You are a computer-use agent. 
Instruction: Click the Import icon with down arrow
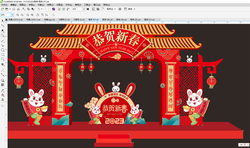(59, 9)
